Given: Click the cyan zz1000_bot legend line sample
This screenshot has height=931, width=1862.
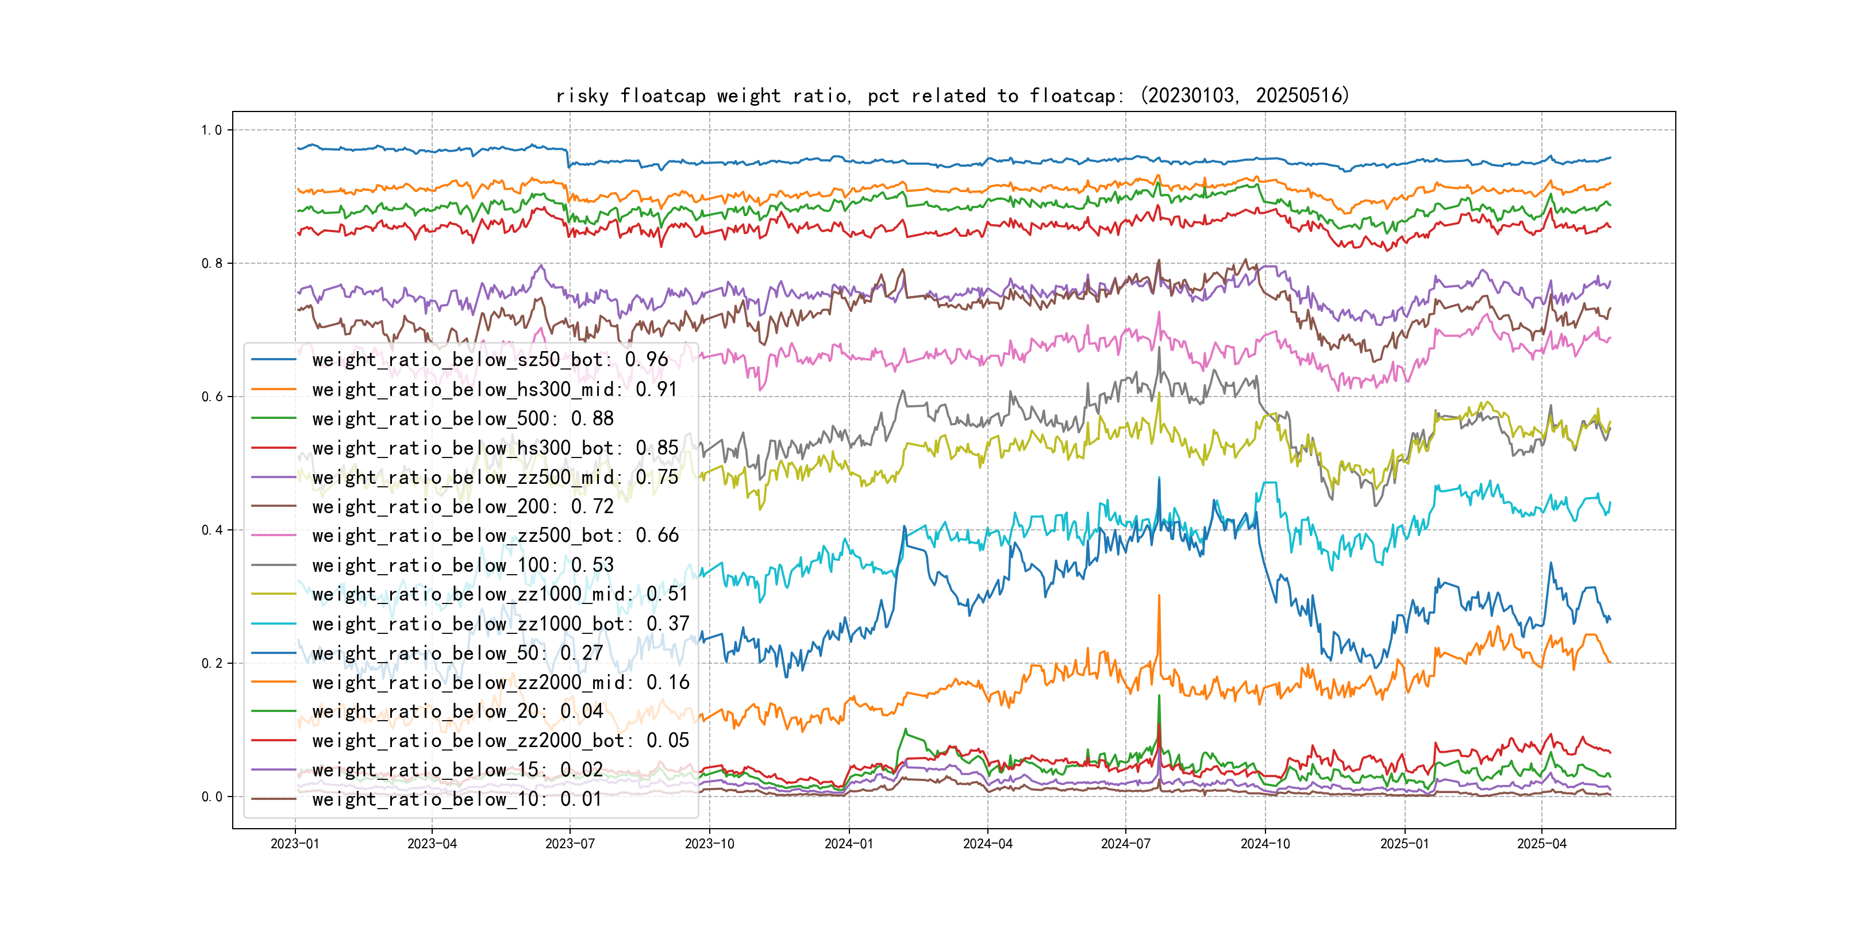Looking at the screenshot, I should tap(273, 623).
